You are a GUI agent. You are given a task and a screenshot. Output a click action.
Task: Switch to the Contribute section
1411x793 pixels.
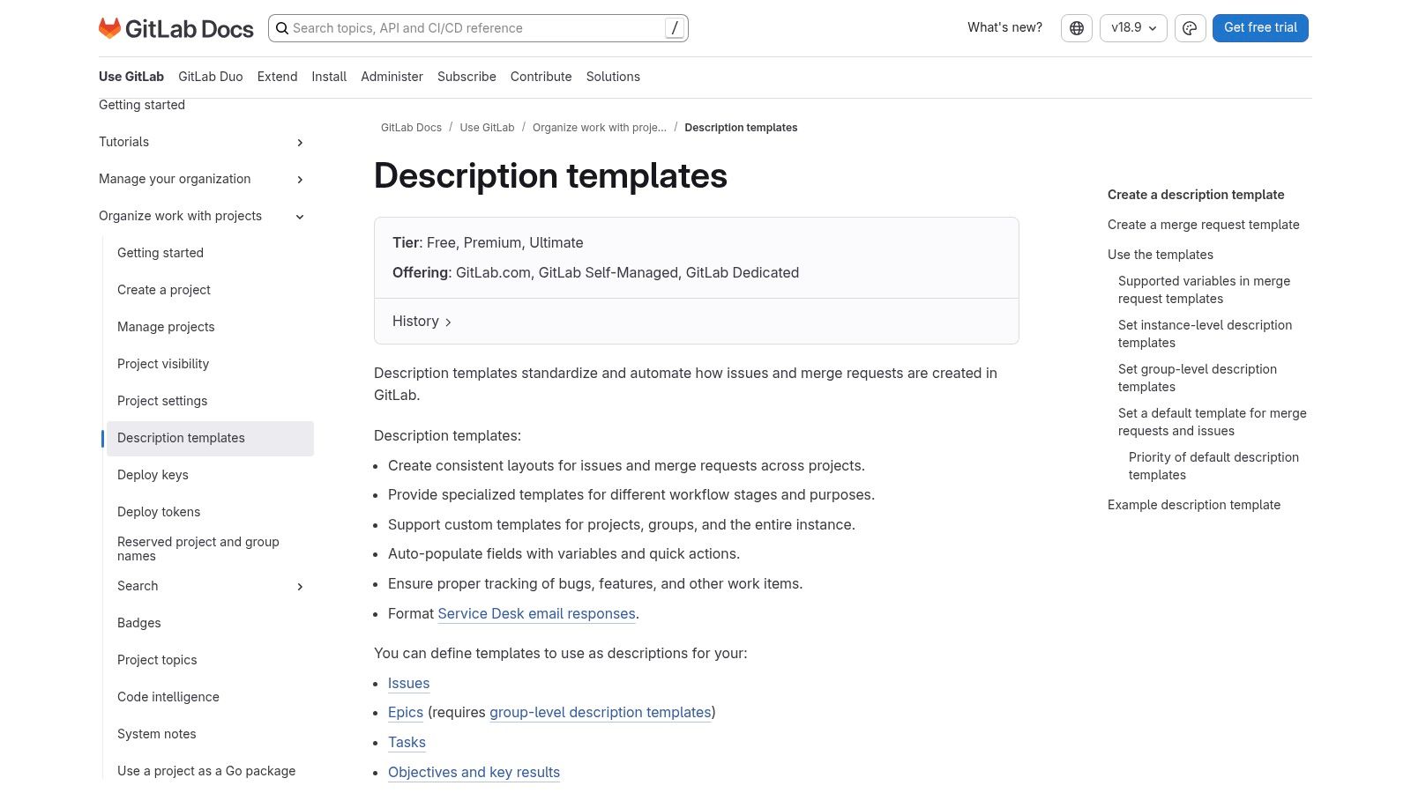click(x=541, y=77)
